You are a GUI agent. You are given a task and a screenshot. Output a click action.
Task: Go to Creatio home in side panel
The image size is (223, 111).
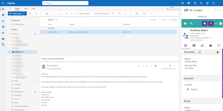185,24
